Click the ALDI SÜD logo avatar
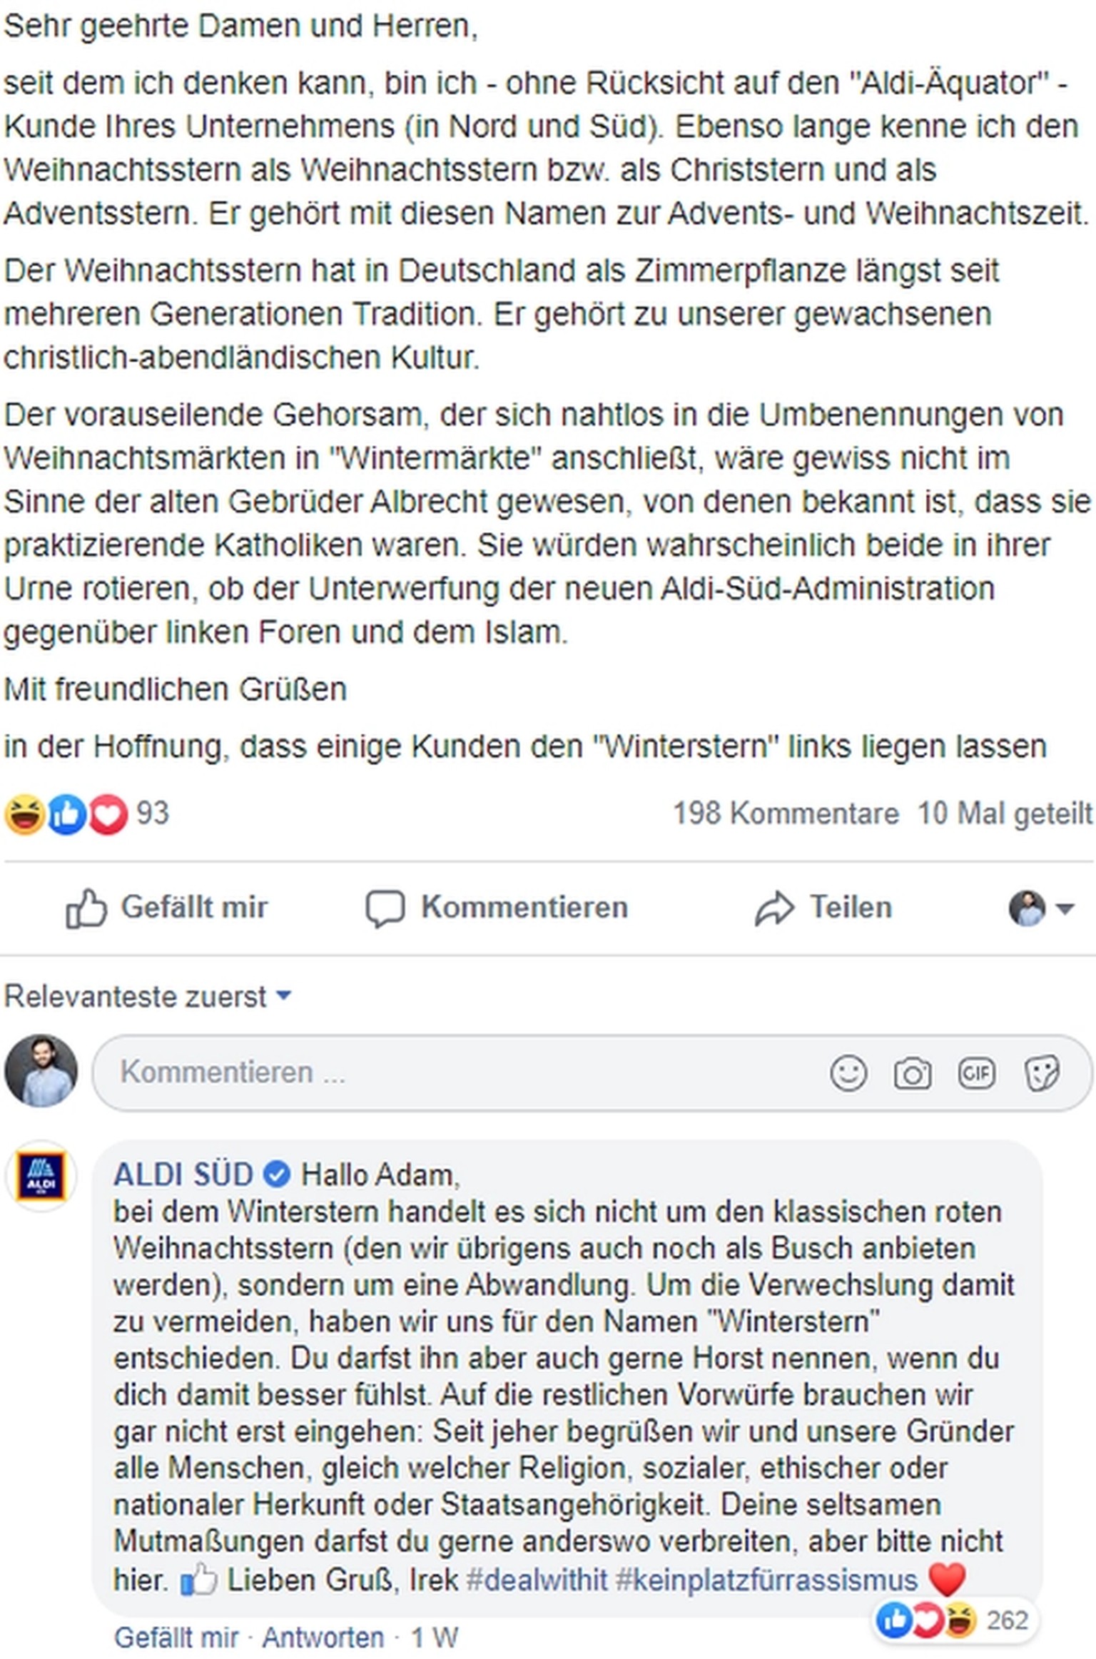This screenshot has width=1096, height=1659. click(41, 1176)
